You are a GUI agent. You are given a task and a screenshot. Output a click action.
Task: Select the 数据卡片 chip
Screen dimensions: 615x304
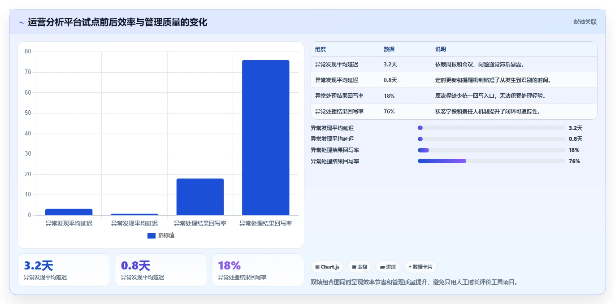(420, 267)
